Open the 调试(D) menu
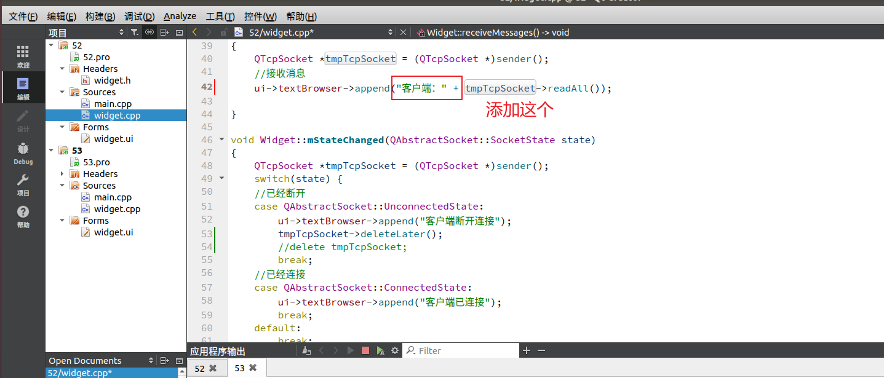This screenshot has width=884, height=378. click(139, 16)
